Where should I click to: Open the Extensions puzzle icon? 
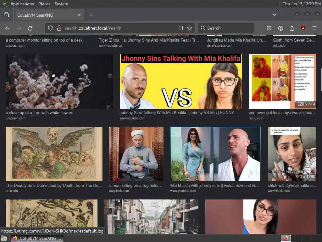pyautogui.click(x=292, y=28)
